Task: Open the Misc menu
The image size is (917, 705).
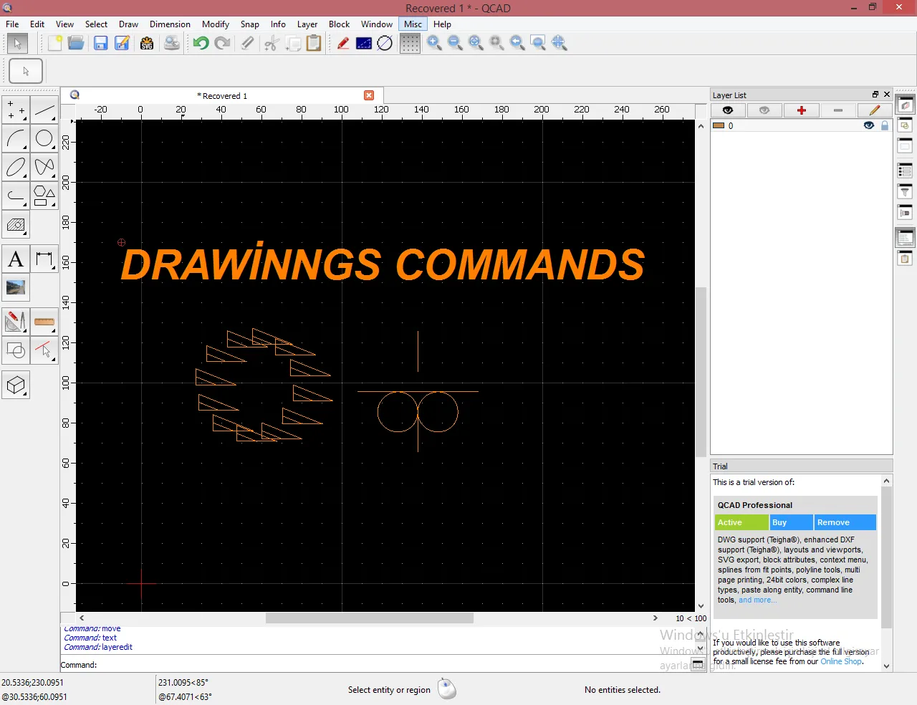Action: pos(413,24)
